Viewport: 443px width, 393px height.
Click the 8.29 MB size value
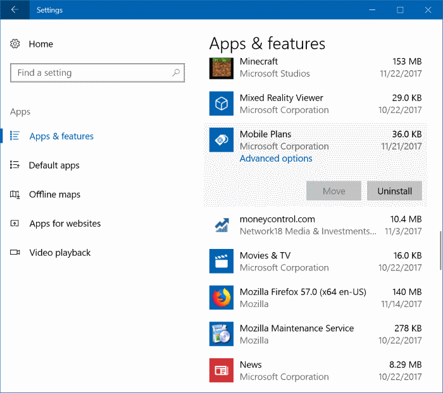click(x=406, y=365)
